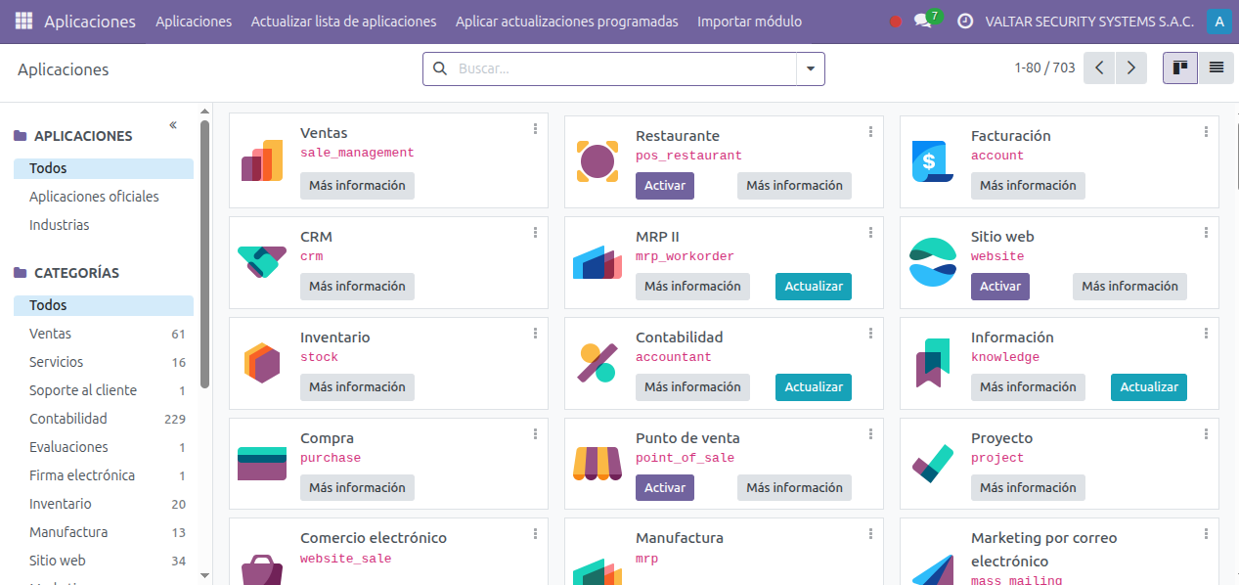Image resolution: width=1239 pixels, height=585 pixels.
Task: Click the Inventario app icon
Action: tap(262, 362)
